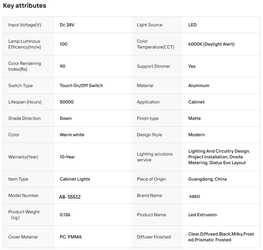263x250 pixels.
Task: Click the 0.136 product weight value
Action: [65, 215]
